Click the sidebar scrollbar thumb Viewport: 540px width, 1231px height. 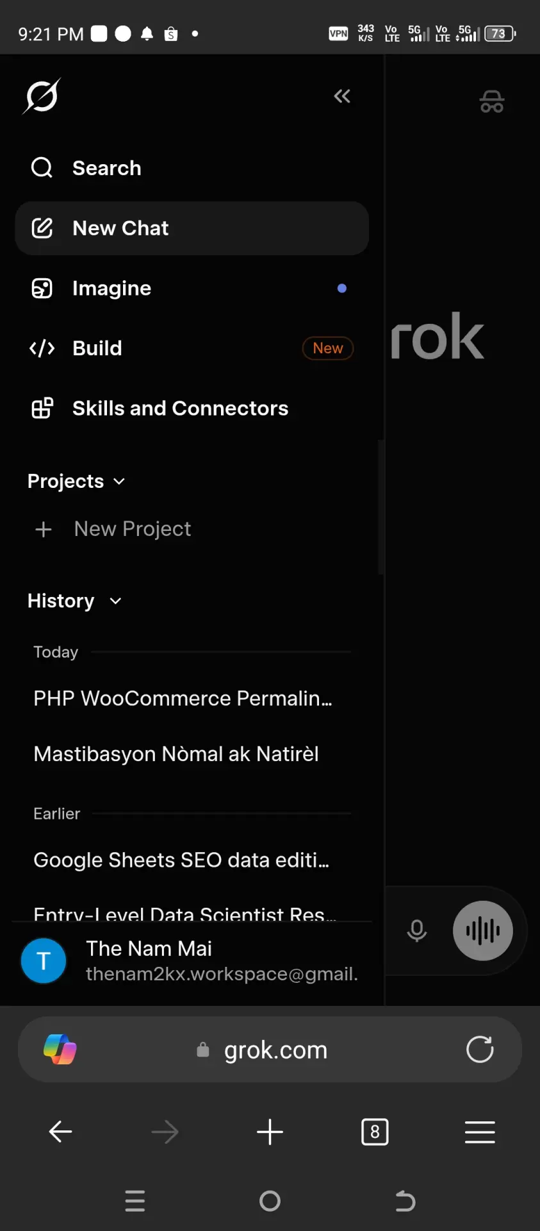[380, 507]
